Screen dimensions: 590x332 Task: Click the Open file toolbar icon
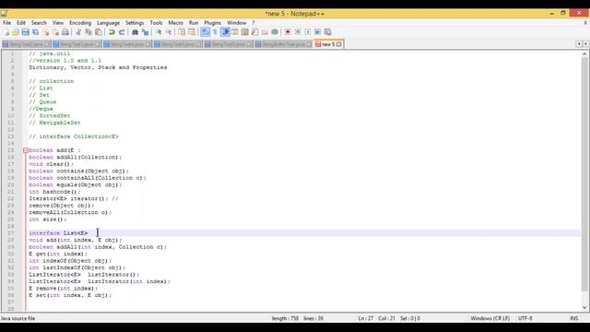tap(16, 32)
